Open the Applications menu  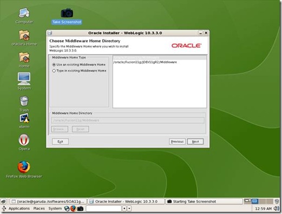[19, 209]
